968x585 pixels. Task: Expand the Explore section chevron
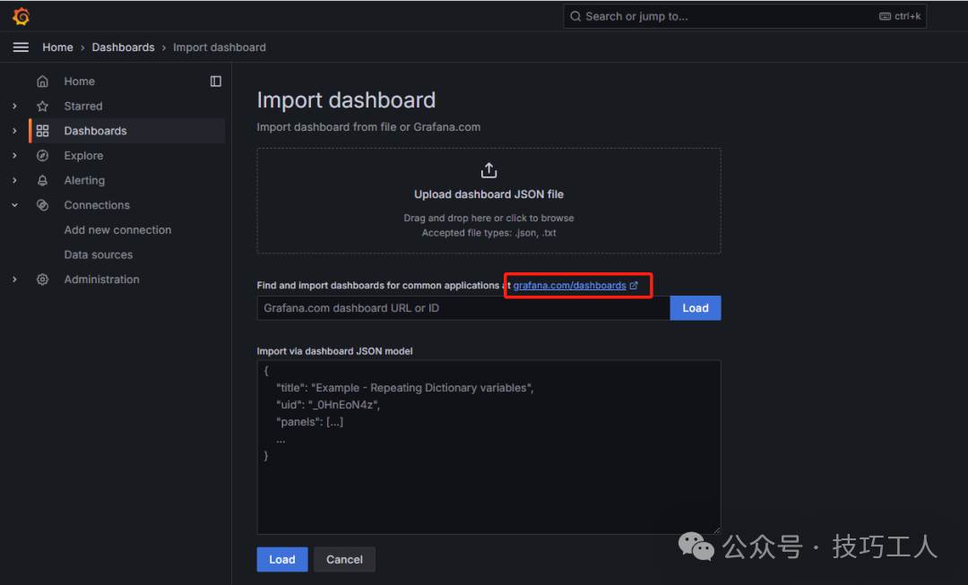15,156
